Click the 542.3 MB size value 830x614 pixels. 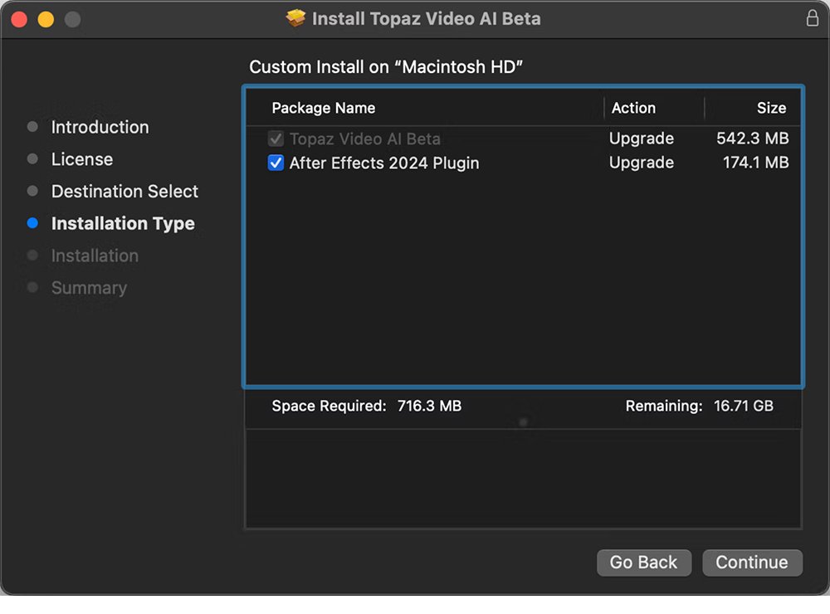[x=752, y=138]
